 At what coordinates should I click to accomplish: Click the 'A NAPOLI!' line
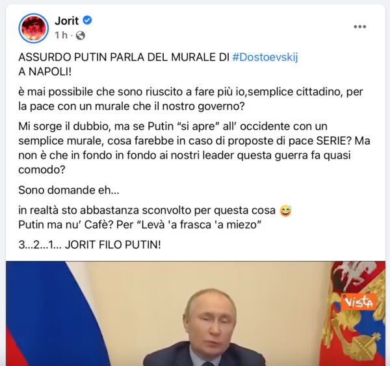pyautogui.click(x=45, y=72)
